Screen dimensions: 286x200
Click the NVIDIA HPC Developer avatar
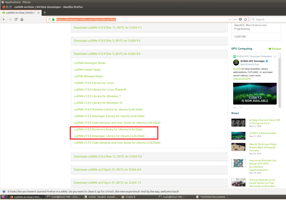click(236, 63)
